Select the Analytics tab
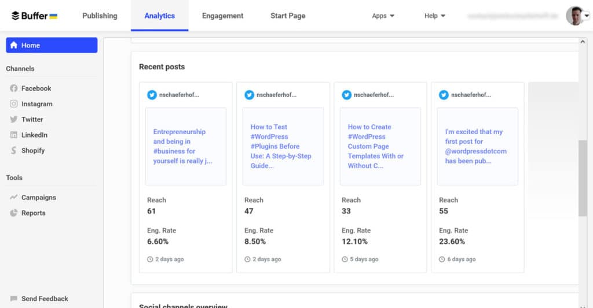This screenshot has width=593, height=308. click(x=160, y=16)
